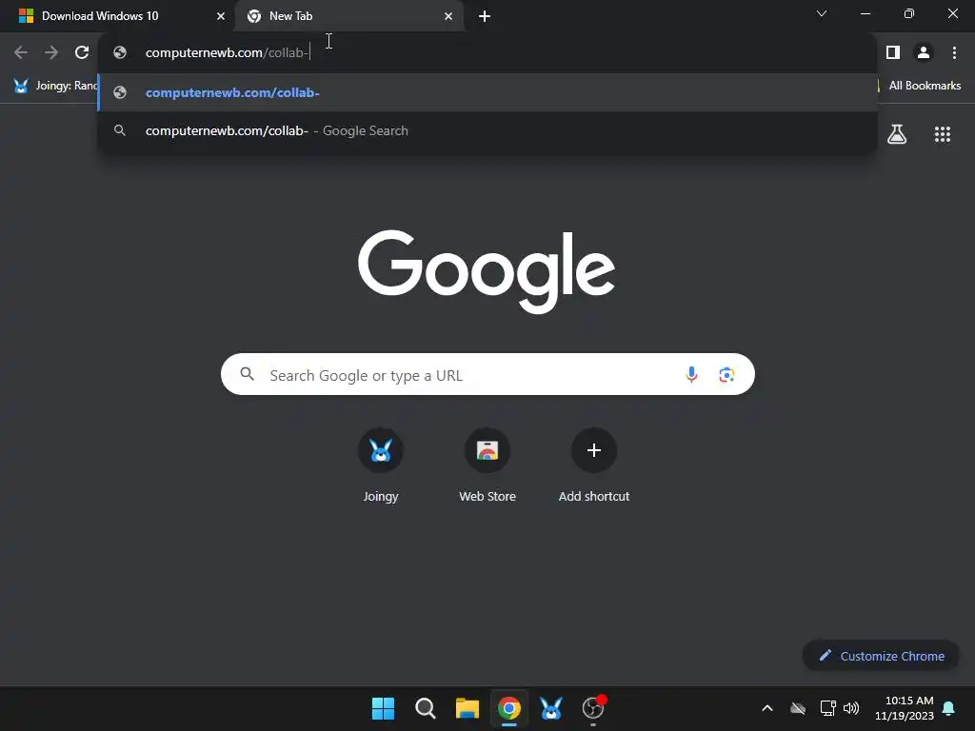This screenshot has height=731, width=975.
Task: Click in the address bar text
Action: coord(228,52)
